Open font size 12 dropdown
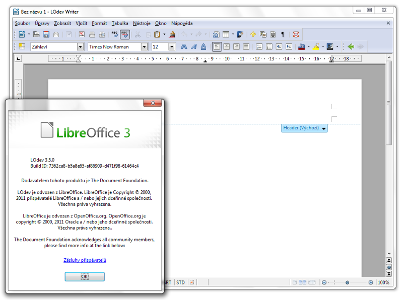The width and height of the screenshot is (403, 300). 172,47
